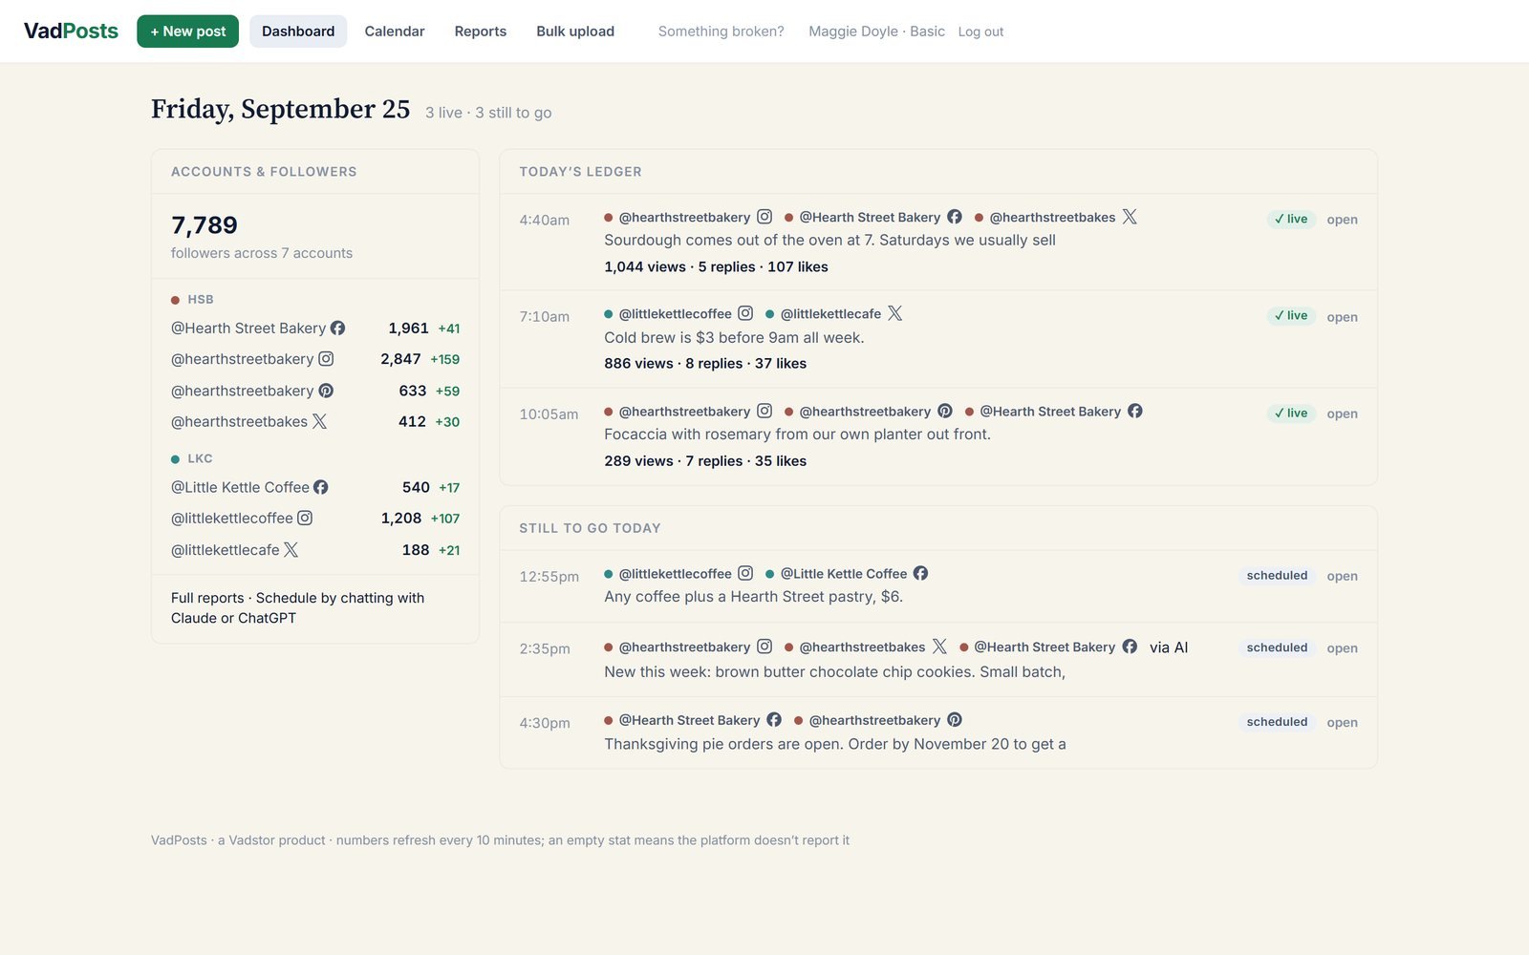The width and height of the screenshot is (1529, 955).
Task: Click the VadPosts logo
Action: point(71,31)
